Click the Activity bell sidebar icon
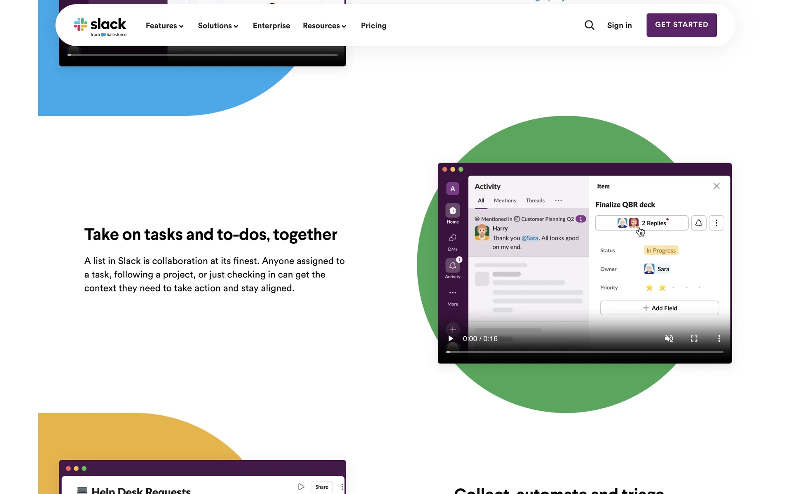Image resolution: width=791 pixels, height=494 pixels. point(452,266)
